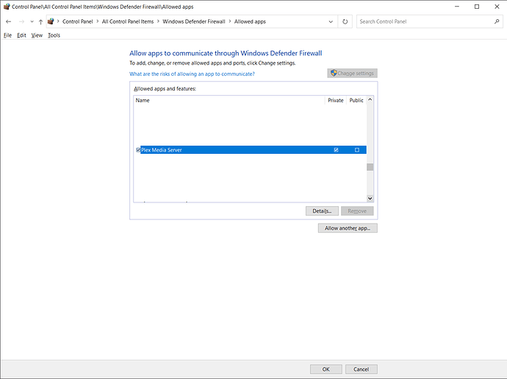Close the Allowed apps window
The image size is (507, 379).
(497, 7)
